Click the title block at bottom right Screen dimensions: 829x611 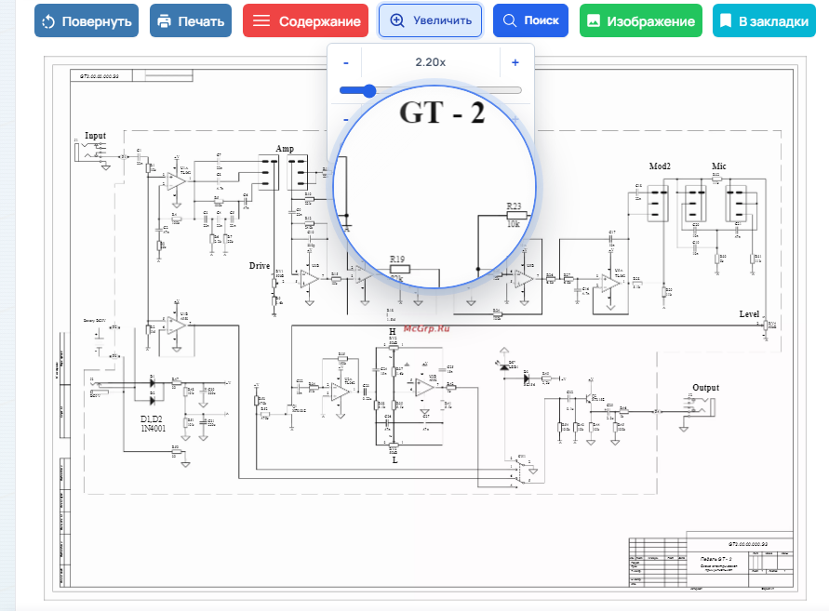click(x=711, y=561)
